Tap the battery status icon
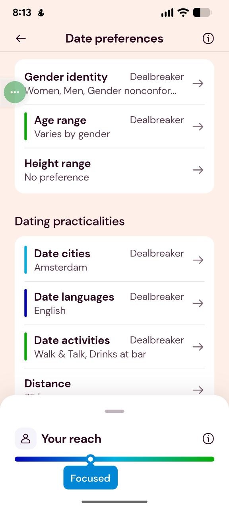This screenshot has height=509, width=229. point(202,13)
